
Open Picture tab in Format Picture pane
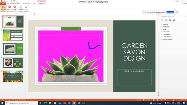click(174, 20)
